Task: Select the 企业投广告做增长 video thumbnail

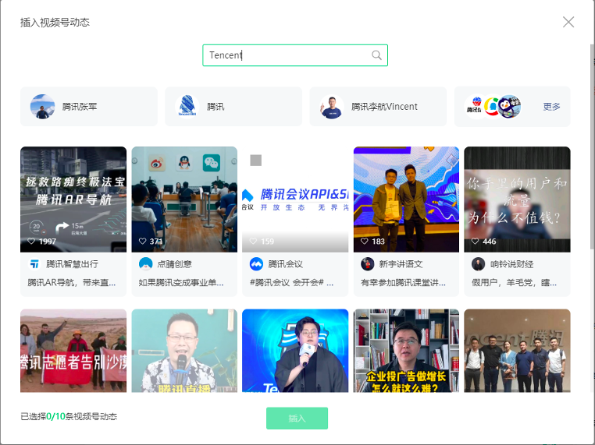Action: pos(406,351)
